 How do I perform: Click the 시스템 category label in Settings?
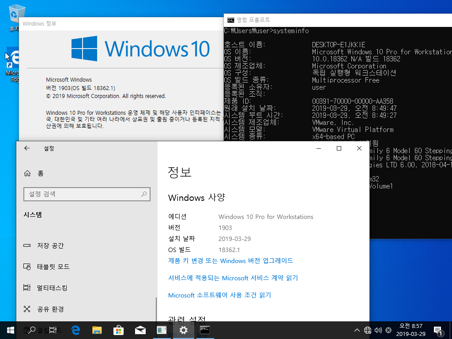(x=33, y=215)
